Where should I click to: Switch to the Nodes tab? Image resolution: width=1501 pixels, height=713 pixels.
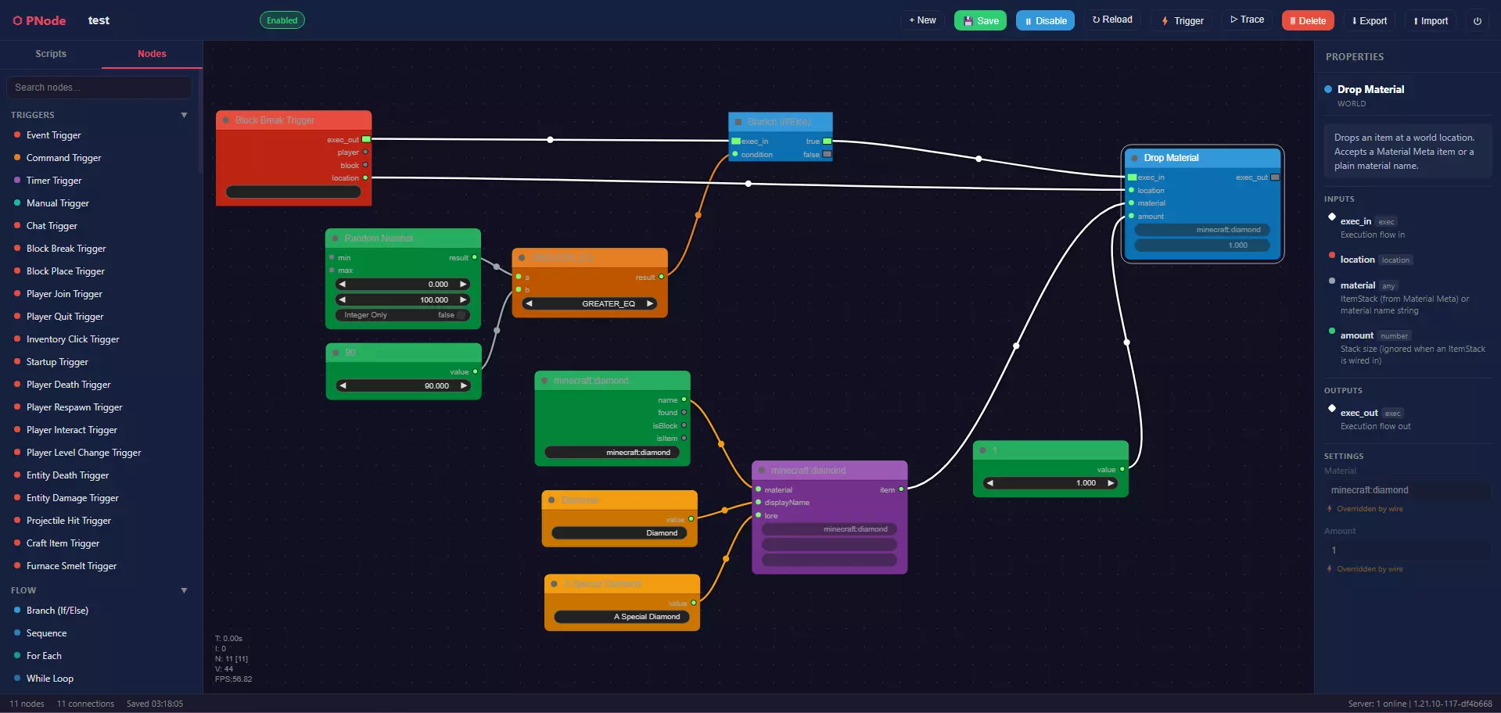coord(152,54)
